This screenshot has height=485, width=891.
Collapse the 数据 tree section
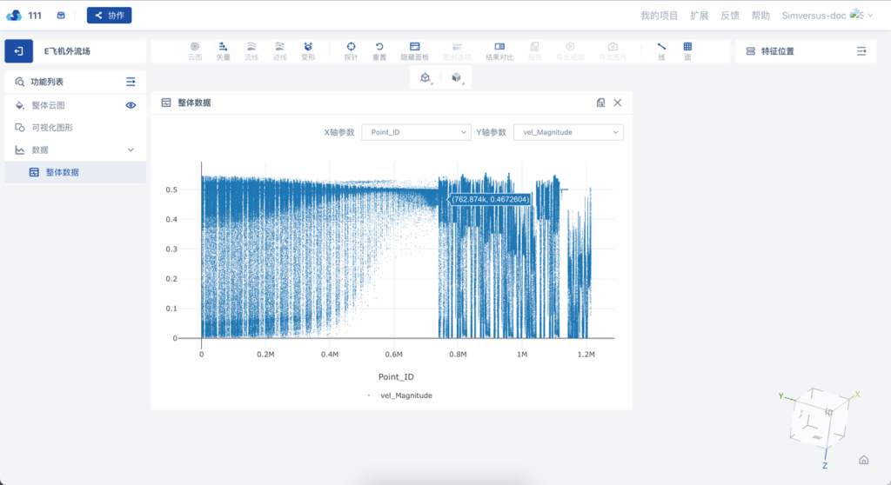pyautogui.click(x=131, y=150)
